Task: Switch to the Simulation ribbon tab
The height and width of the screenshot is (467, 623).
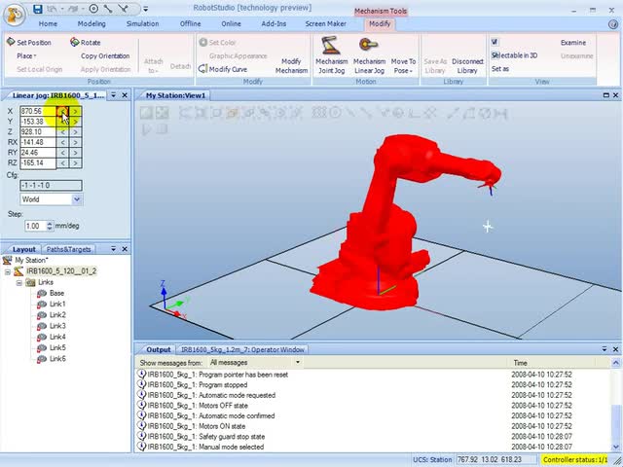Action: coord(143,23)
